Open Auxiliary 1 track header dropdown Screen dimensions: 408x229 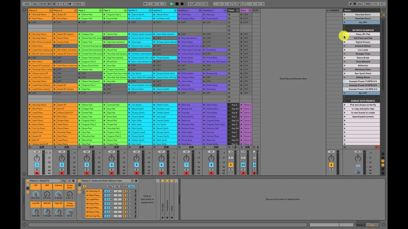[200, 10]
